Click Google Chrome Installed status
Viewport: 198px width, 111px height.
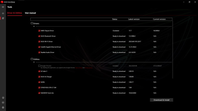(116, 66)
